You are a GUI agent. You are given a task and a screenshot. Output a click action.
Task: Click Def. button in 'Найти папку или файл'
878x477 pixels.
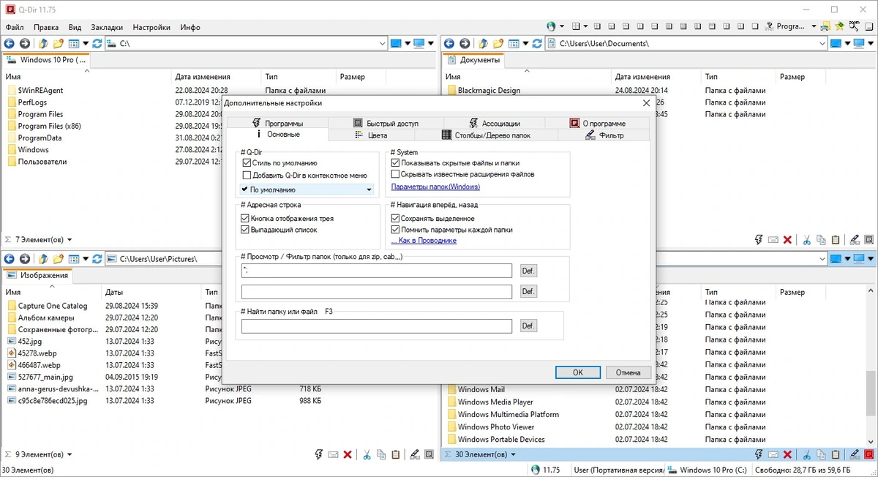(528, 326)
